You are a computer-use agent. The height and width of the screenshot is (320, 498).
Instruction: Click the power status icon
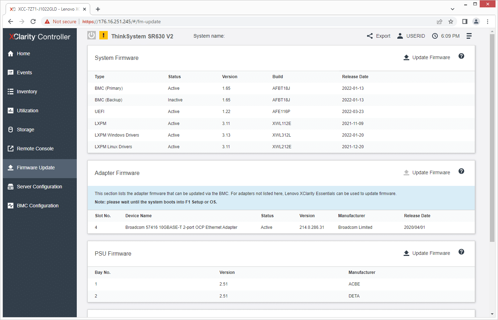92,35
